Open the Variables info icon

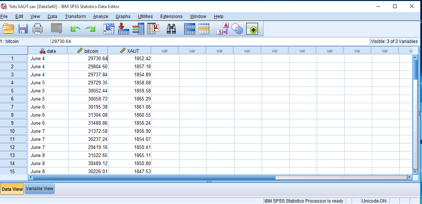click(x=138, y=29)
